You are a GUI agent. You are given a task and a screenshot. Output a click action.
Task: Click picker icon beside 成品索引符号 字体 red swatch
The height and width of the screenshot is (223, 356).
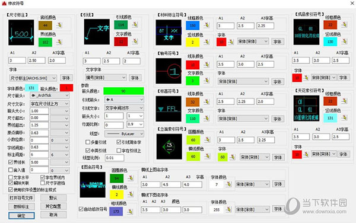pyautogui.click(x=306, y=78)
